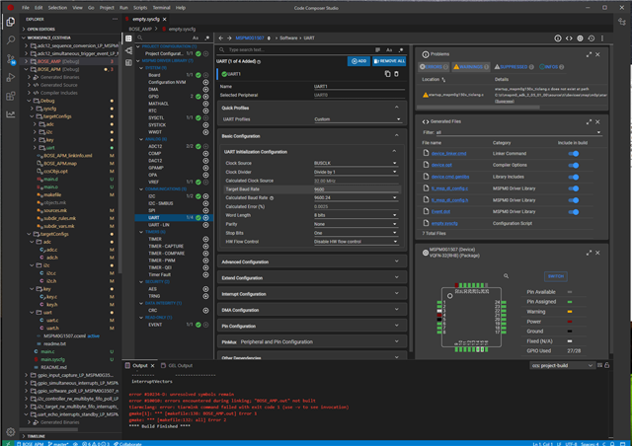Expand the Interrupt Configuration section
The width and height of the screenshot is (632, 446).
[x=312, y=294]
